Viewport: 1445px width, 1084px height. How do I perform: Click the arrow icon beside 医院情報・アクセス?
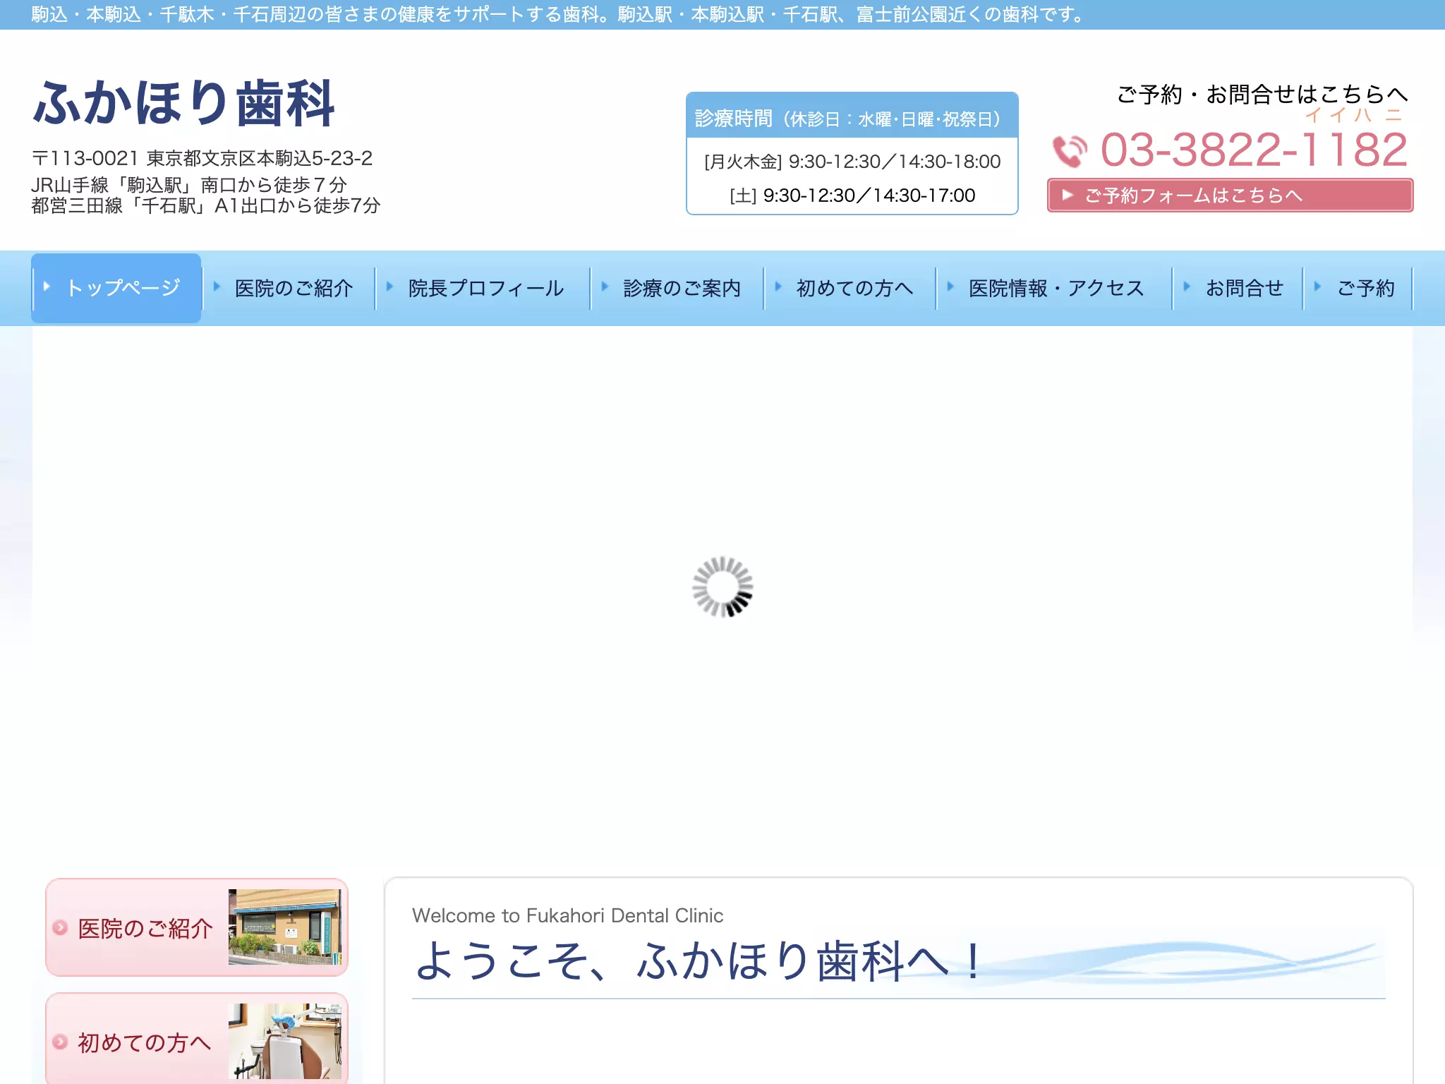point(950,287)
